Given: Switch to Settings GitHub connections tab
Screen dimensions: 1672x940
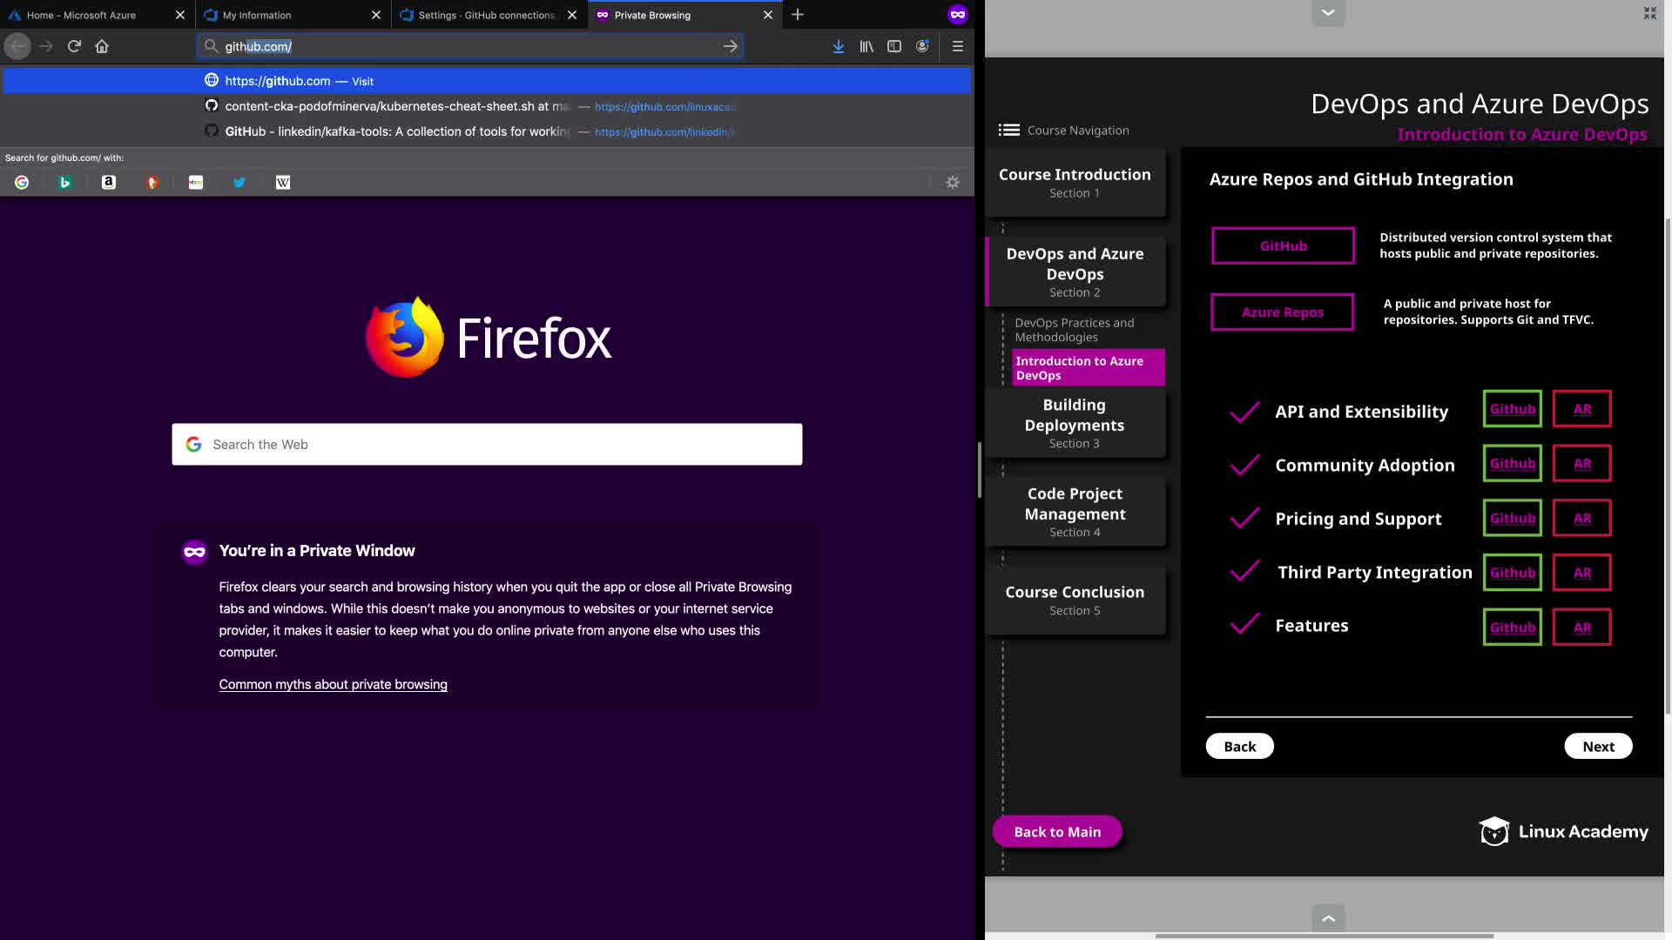Looking at the screenshot, I should (x=485, y=15).
